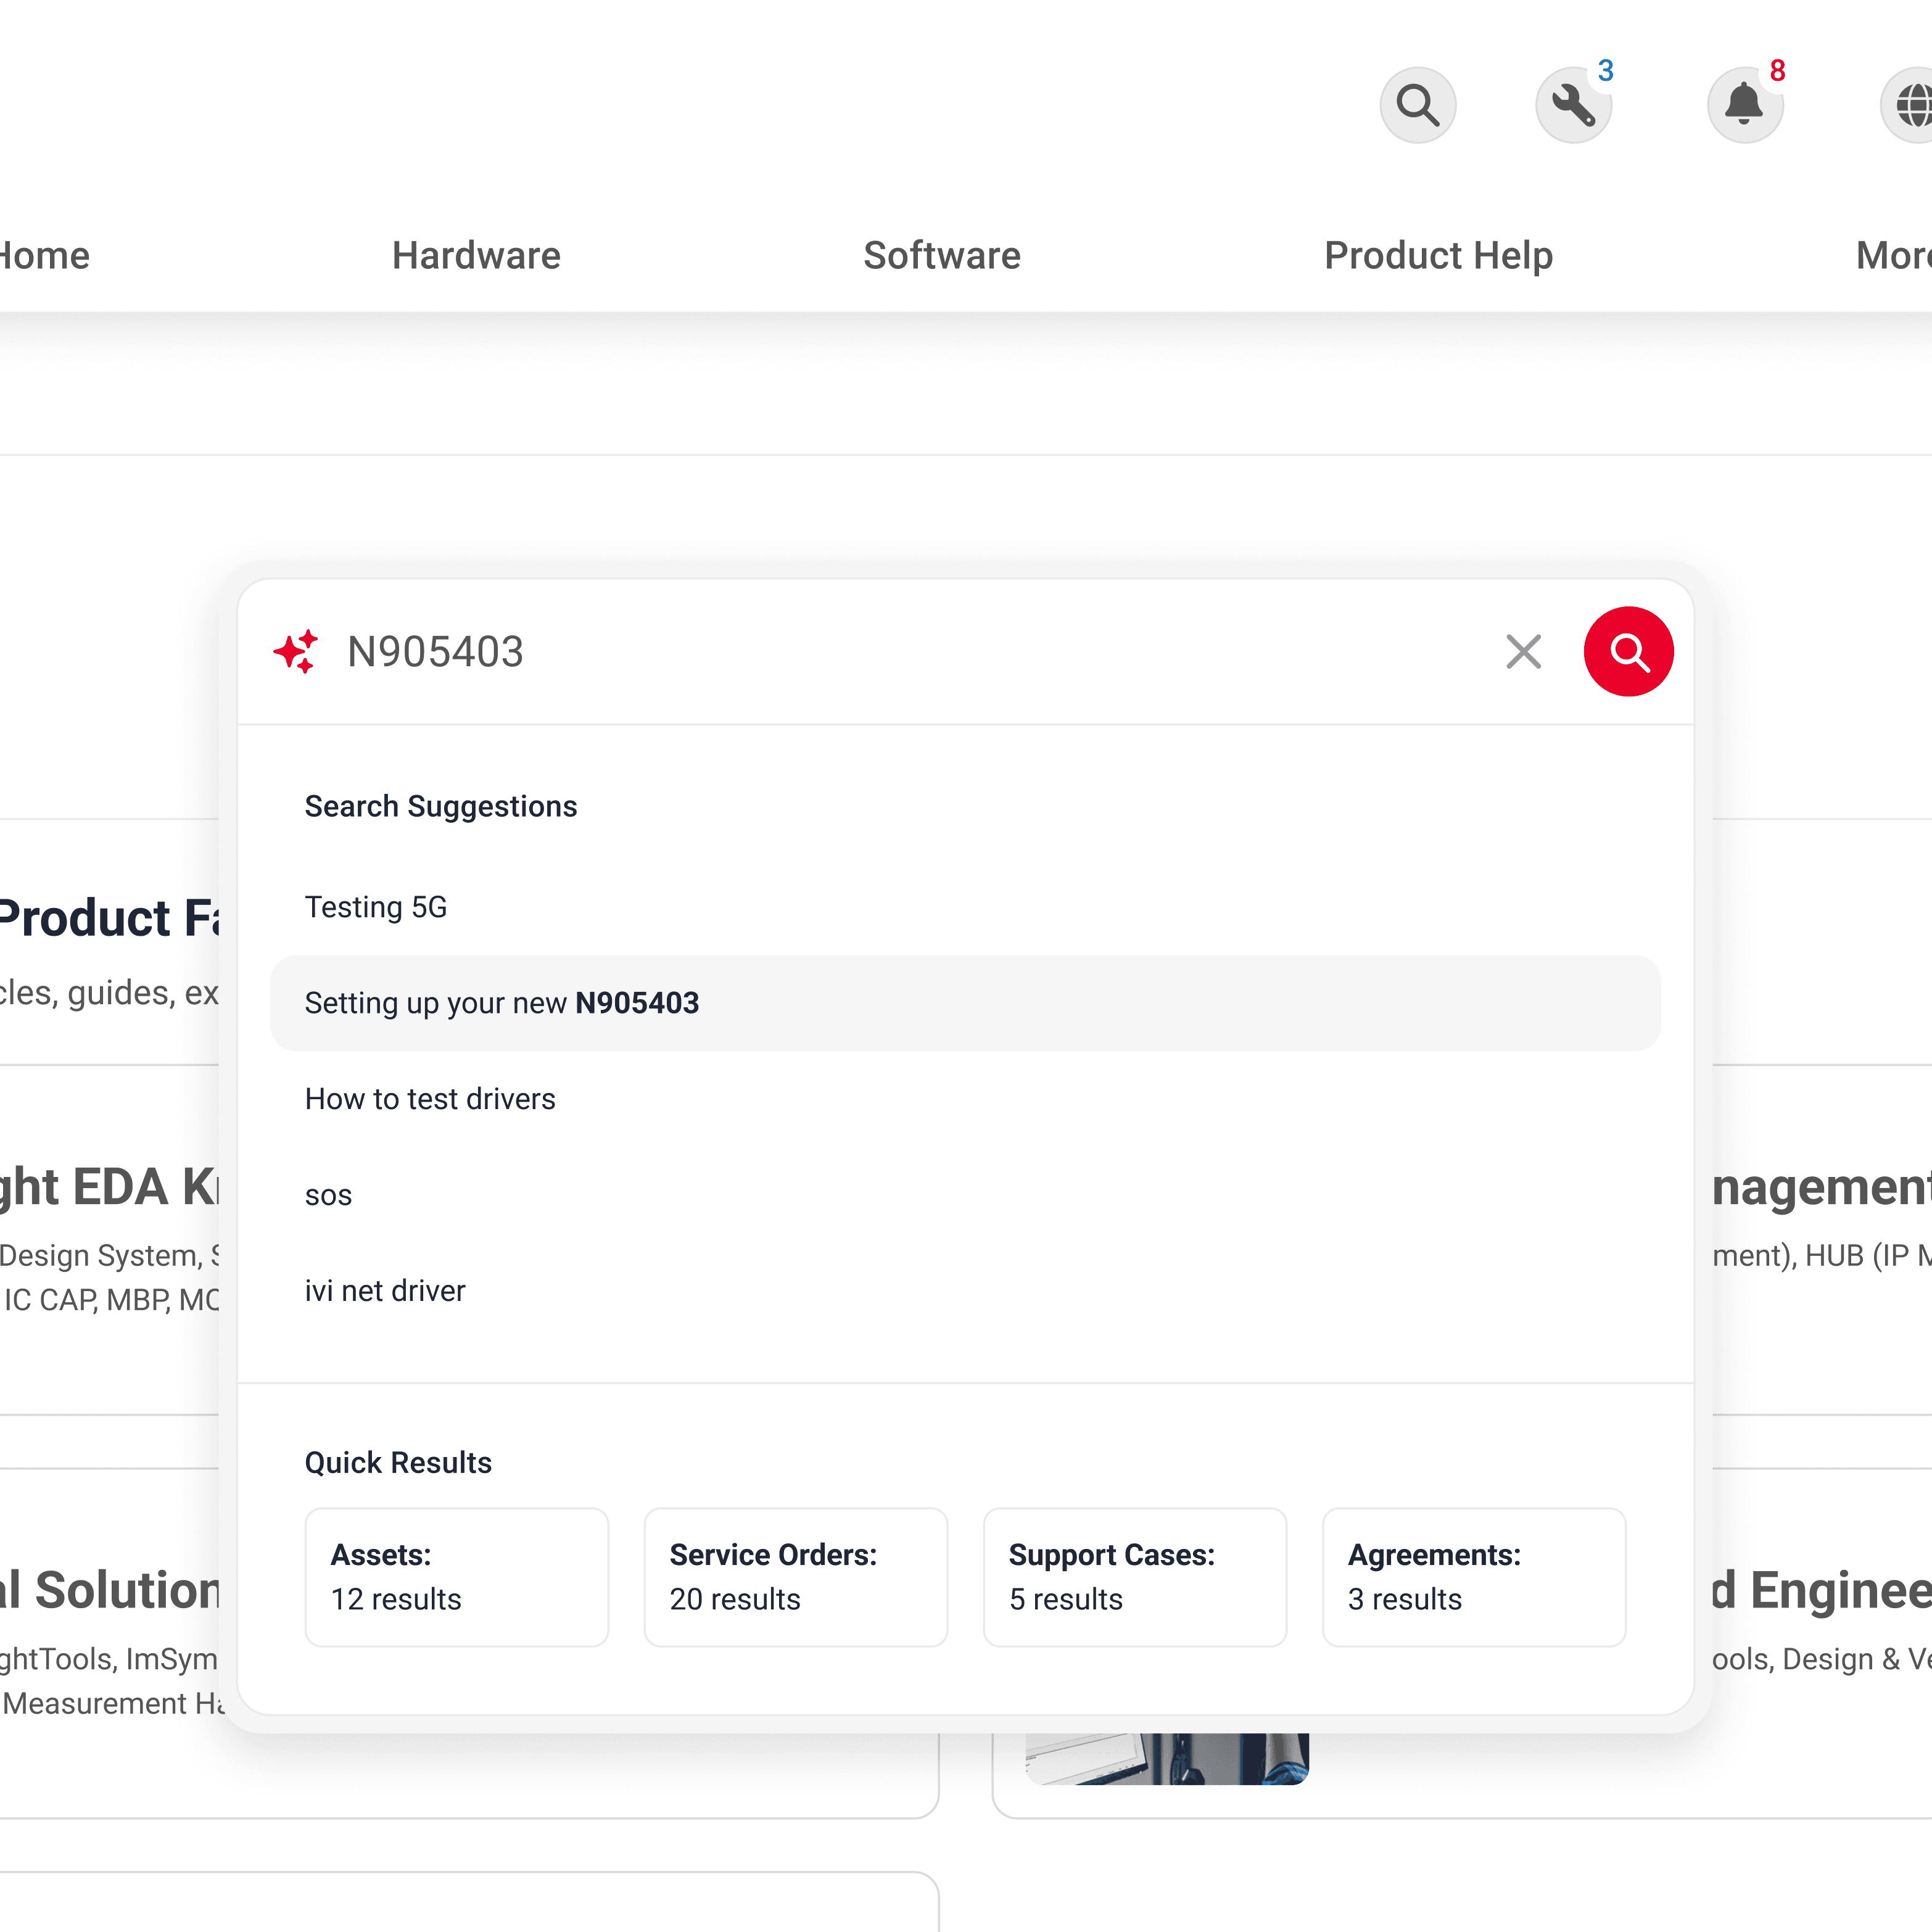This screenshot has width=1932, height=1932.
Task: Click the red sparkle AI icon
Action: 296,652
